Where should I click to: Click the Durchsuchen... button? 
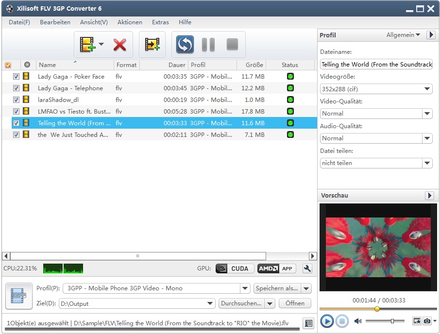(241, 303)
